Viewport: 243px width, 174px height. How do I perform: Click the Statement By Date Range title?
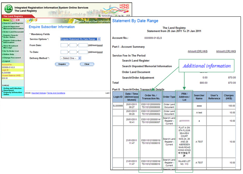(x=135, y=21)
